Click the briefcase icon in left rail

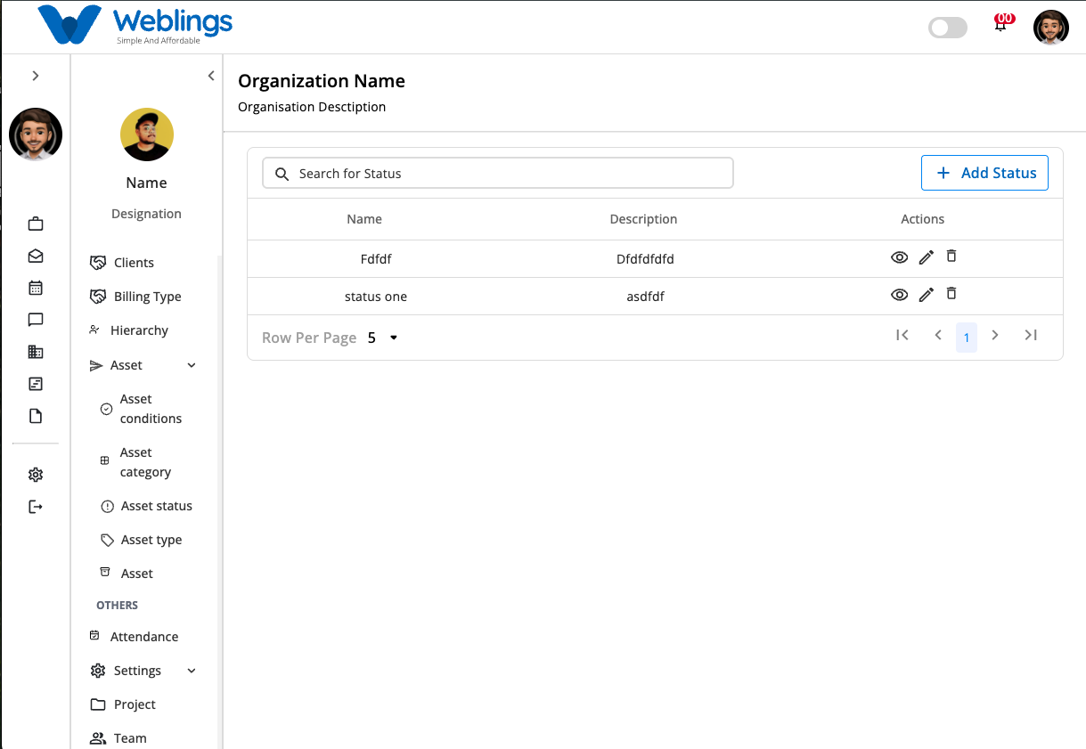tap(36, 224)
